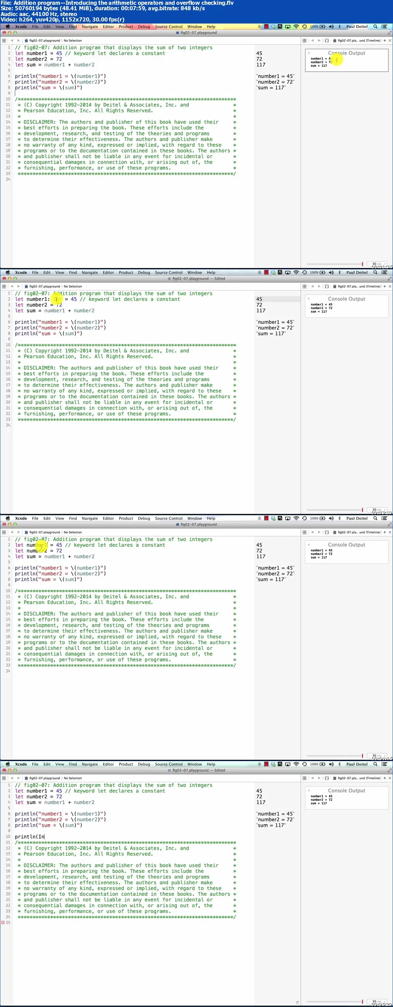This screenshot has width=393, height=1007.
Task: Close the assistant editor with X in the second frame
Action: pyautogui.click(x=390, y=286)
